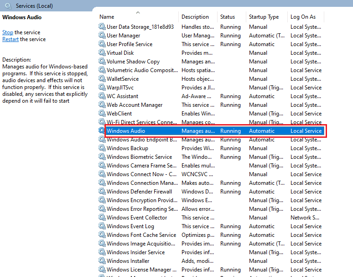
Task: Click Running status of Windows Backup
Action: point(230,148)
